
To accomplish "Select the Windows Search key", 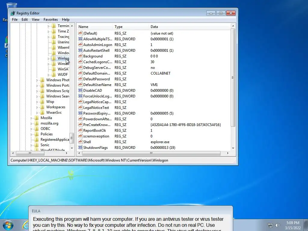I will pyautogui.click(x=57, y=96).
